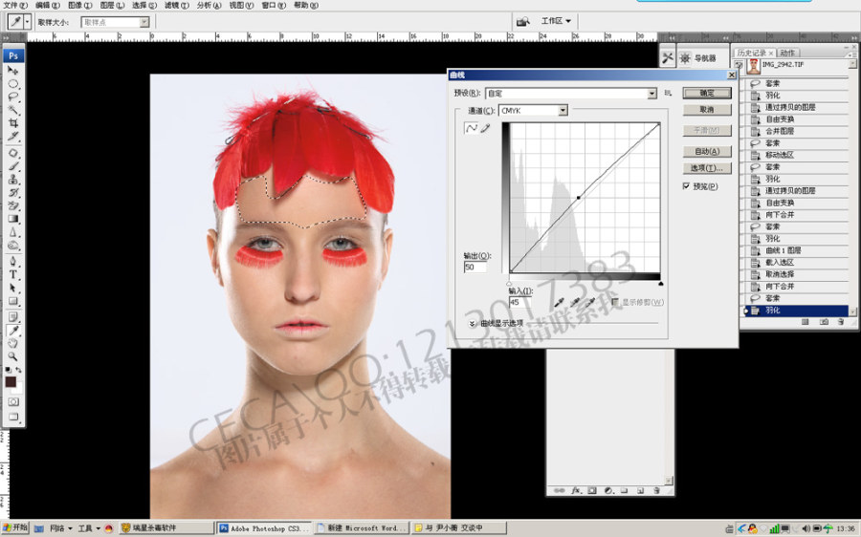This screenshot has width=861, height=537.
Task: Swap foreground and background colors arrow
Action: 19,370
